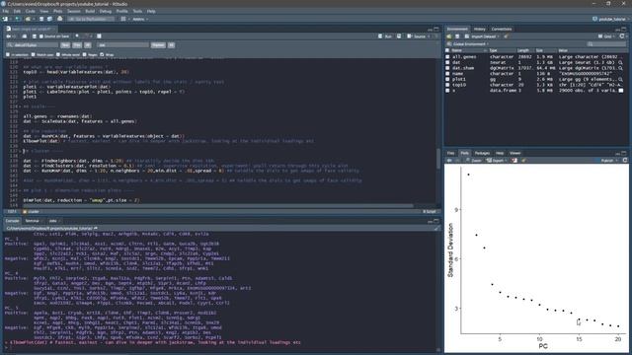This screenshot has height=355, width=632.
Task: Refresh the Environment pane
Action: (622, 36)
